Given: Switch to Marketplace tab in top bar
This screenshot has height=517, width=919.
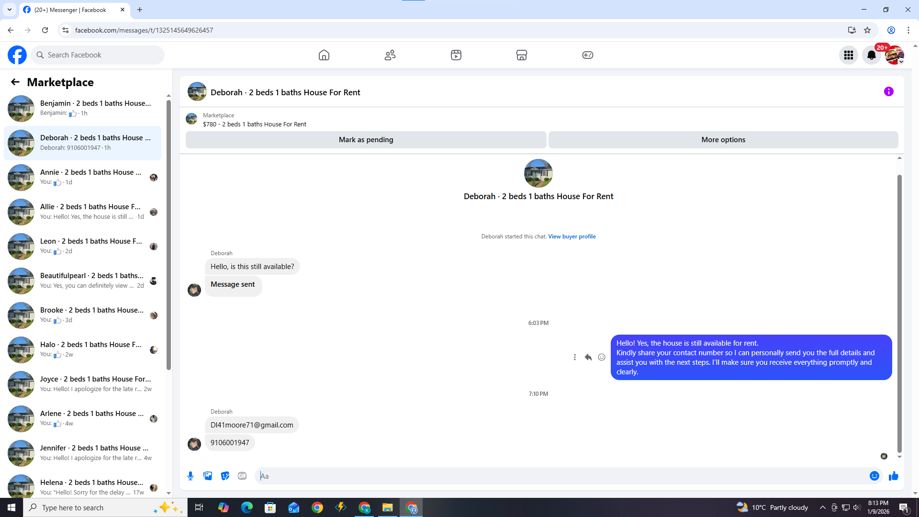Looking at the screenshot, I should (x=521, y=55).
